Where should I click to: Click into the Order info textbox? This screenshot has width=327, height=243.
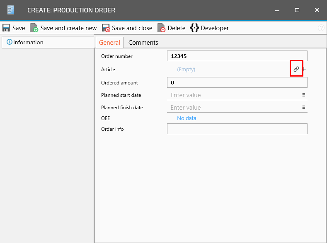coord(237,129)
